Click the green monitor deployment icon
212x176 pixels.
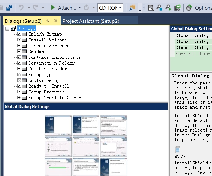point(177,8)
